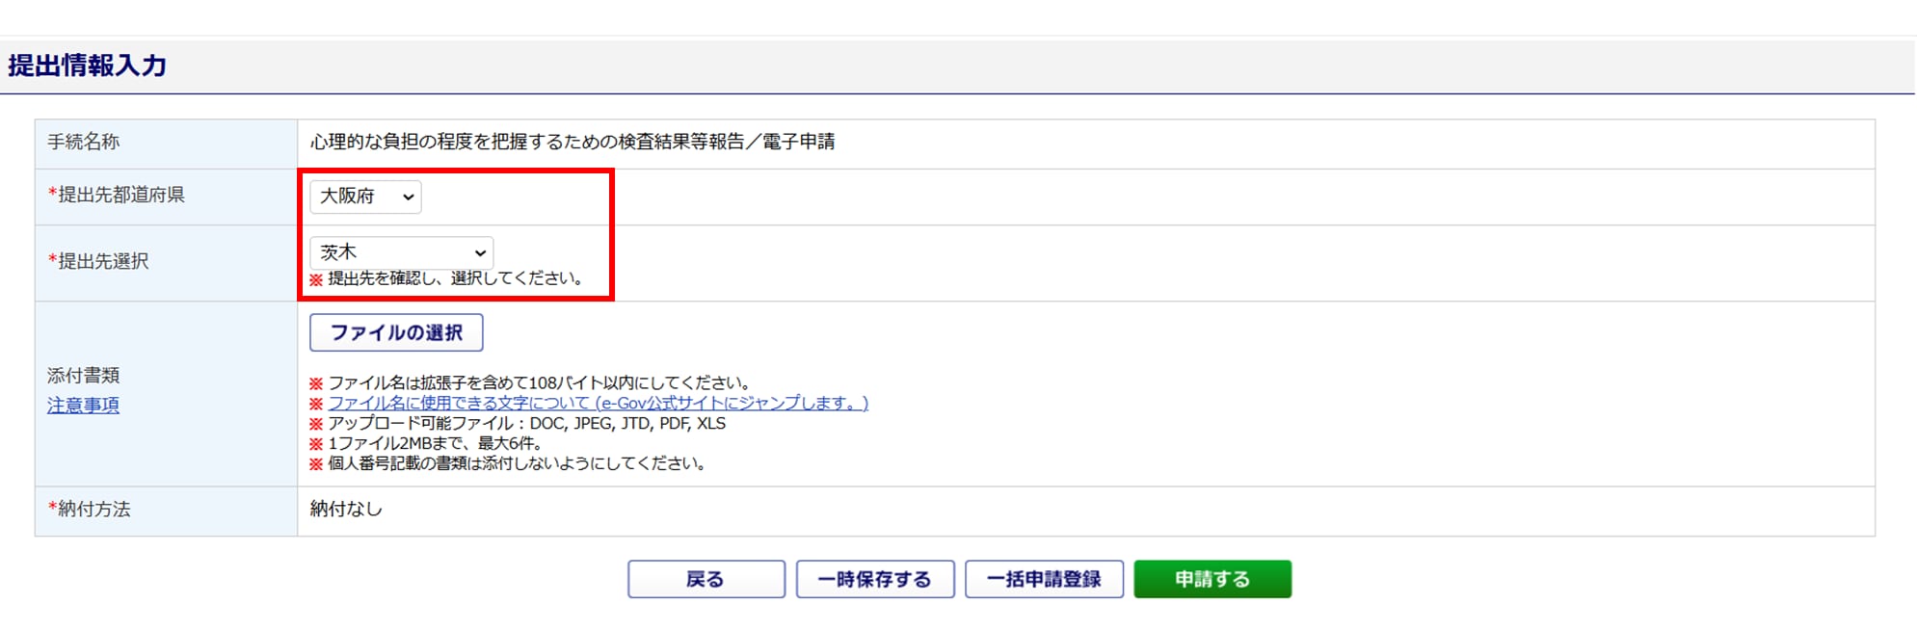This screenshot has width=1917, height=631.
Task: Click 一時保存する to save temporarily
Action: (874, 579)
